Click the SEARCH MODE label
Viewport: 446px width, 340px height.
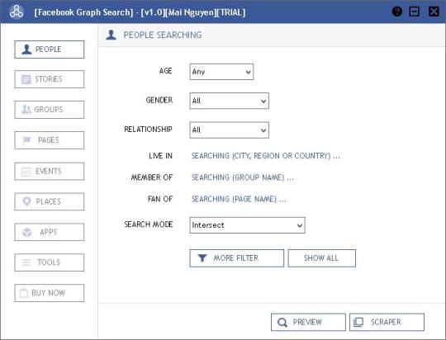click(x=149, y=224)
